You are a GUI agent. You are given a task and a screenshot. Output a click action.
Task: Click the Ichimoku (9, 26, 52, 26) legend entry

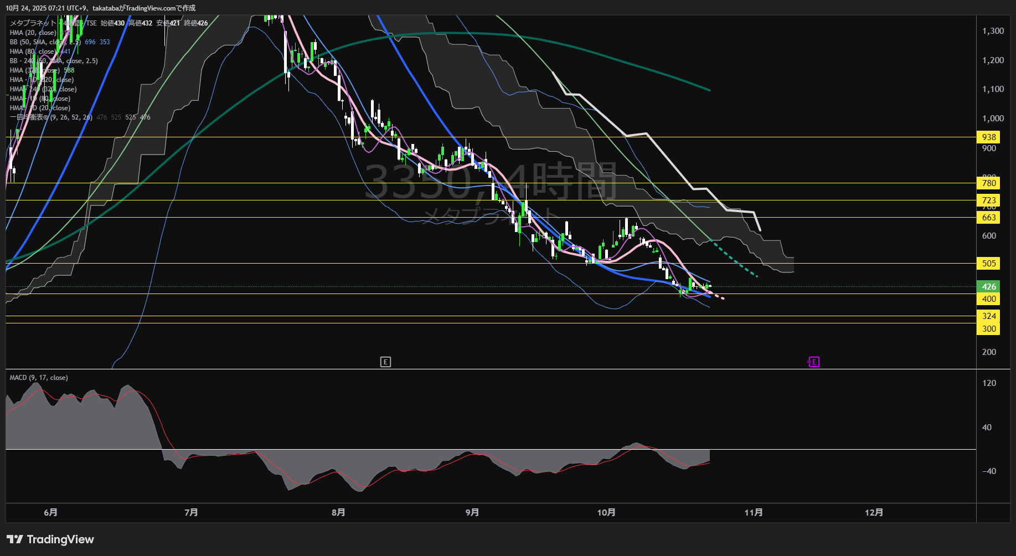pyautogui.click(x=51, y=117)
